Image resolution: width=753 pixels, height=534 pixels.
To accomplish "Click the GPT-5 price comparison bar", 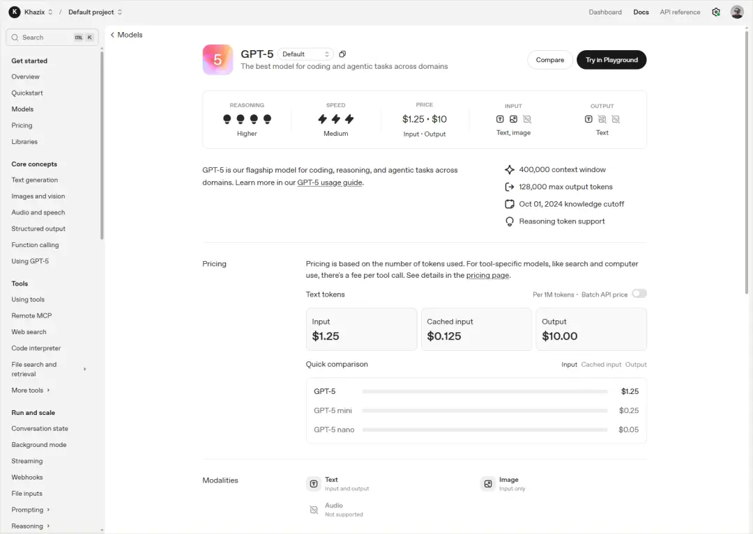I will pyautogui.click(x=485, y=392).
